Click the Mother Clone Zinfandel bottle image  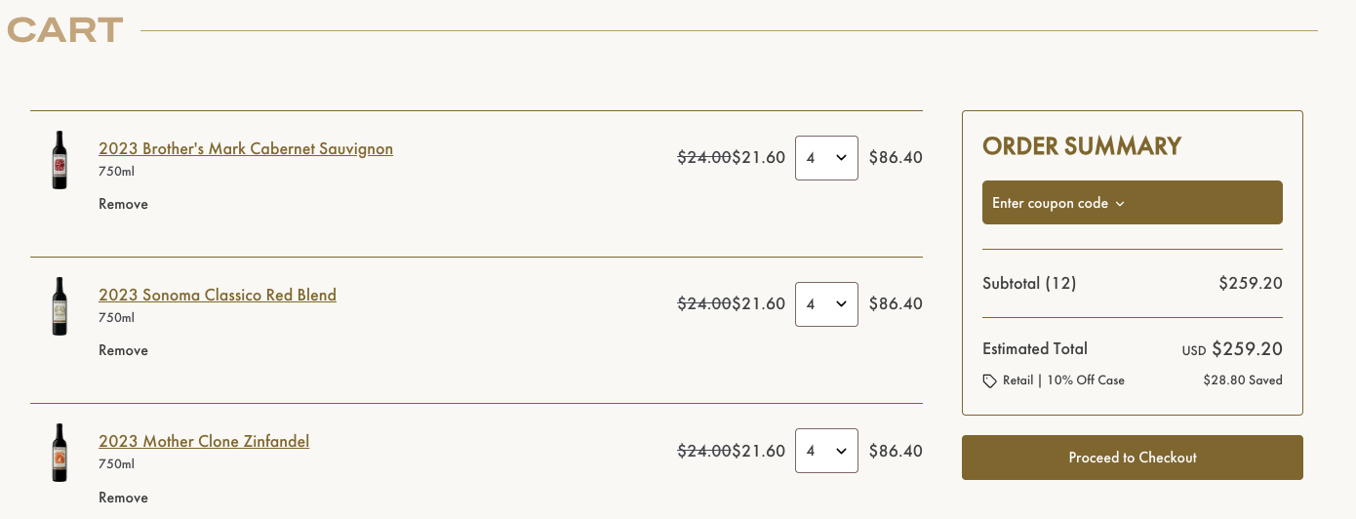(60, 453)
